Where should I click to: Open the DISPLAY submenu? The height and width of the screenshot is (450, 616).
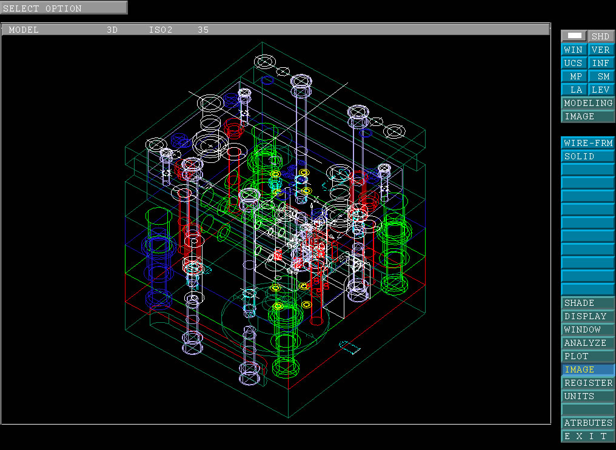588,316
